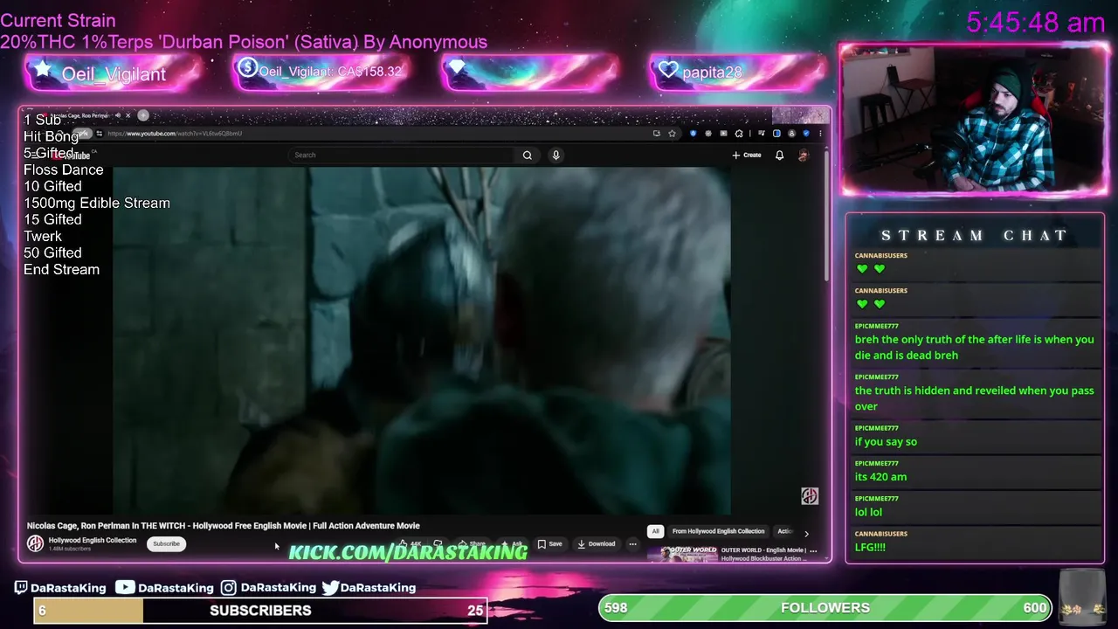Open the Create menu
Image resolution: width=1118 pixels, height=629 pixels.
747,155
